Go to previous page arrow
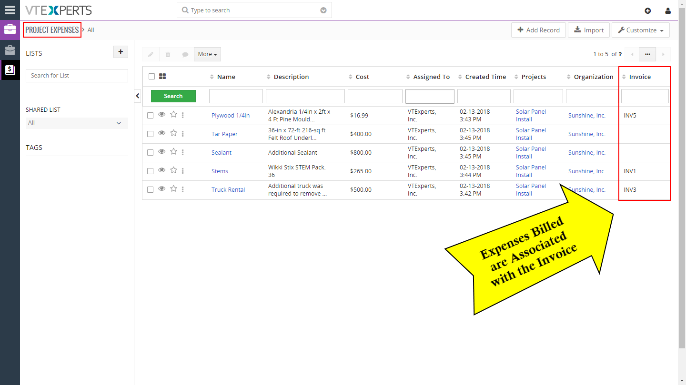 pyautogui.click(x=632, y=54)
